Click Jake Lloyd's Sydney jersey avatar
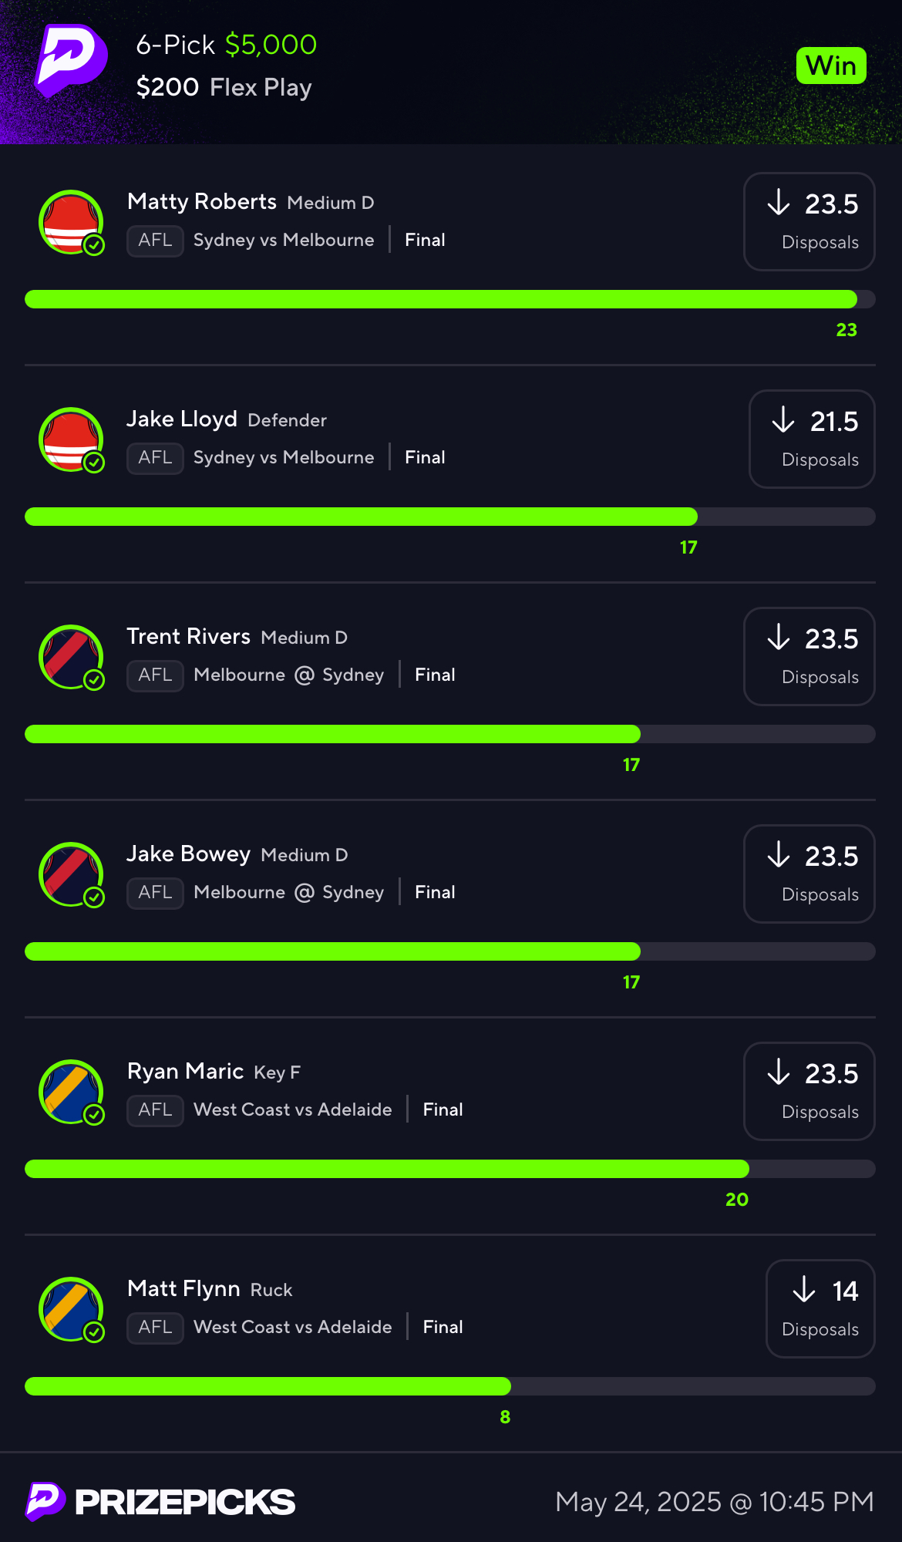Screen dimensions: 902x1542 click(x=71, y=439)
